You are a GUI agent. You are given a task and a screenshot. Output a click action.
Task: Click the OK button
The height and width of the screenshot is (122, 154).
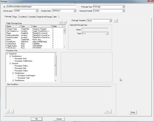click(37, 119)
